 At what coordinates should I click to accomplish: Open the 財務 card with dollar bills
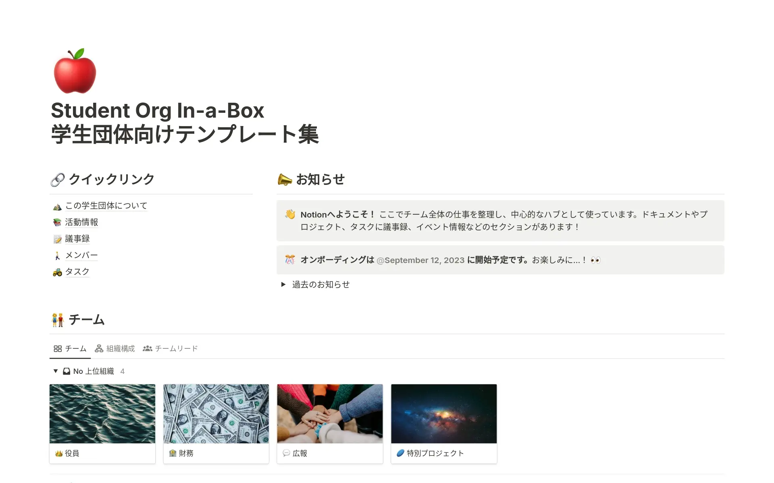point(216,424)
